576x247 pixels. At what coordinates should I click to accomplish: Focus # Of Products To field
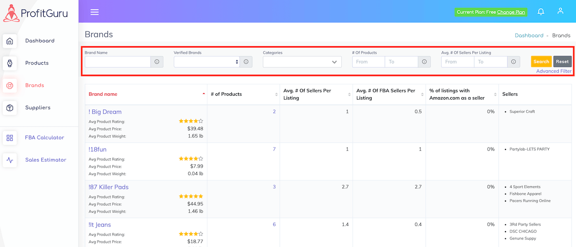401,62
